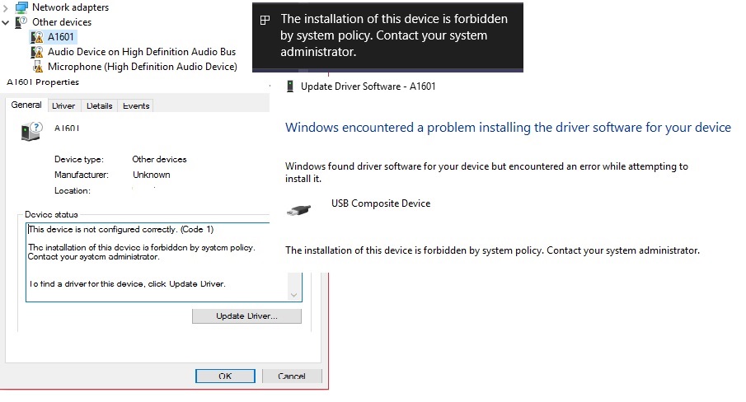
Task: Click the Network adapters icon
Action: coord(21,7)
